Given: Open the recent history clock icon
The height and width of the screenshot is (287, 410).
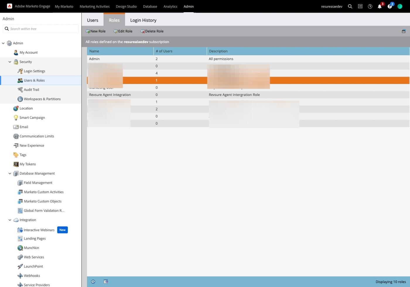Looking at the screenshot, I should (370, 6).
